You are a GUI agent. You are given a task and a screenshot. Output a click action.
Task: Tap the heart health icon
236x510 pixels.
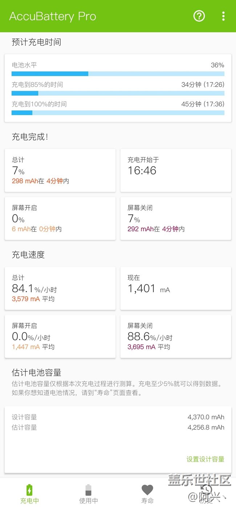[147, 490]
